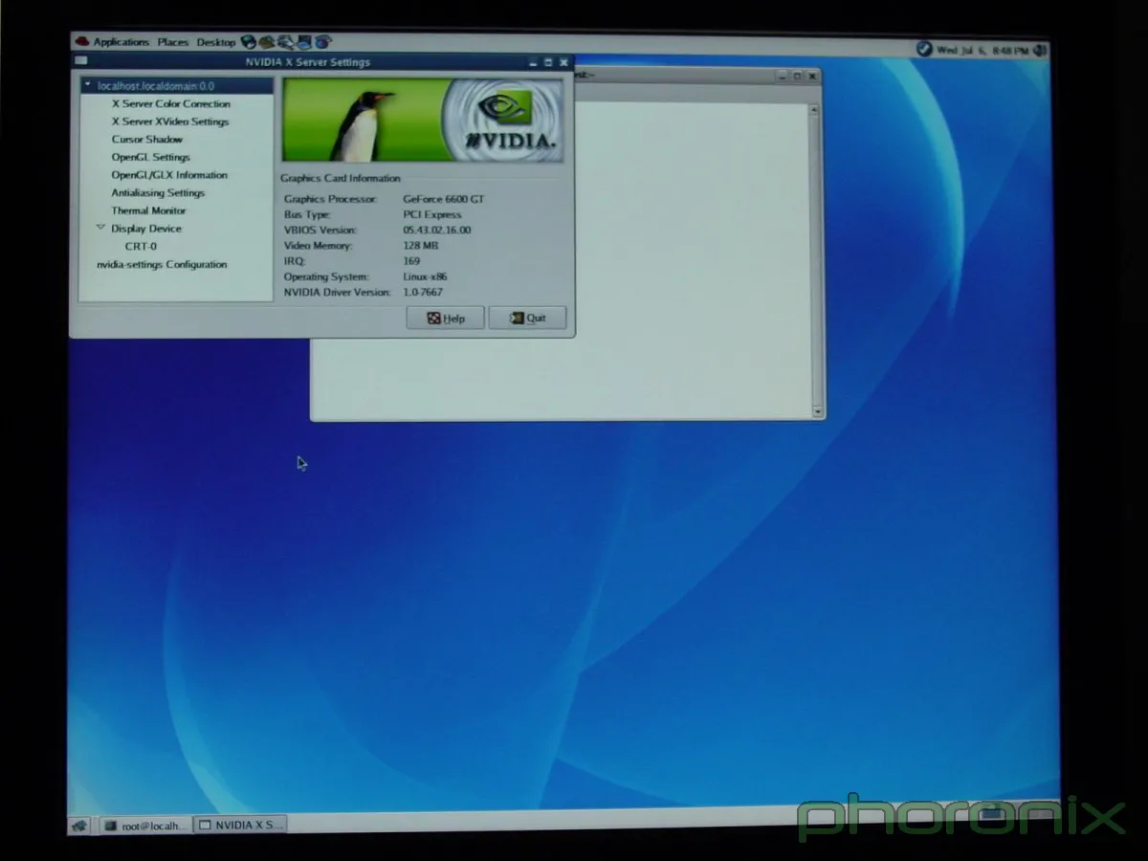Open OpenGL/GLX Information page

coord(169,175)
